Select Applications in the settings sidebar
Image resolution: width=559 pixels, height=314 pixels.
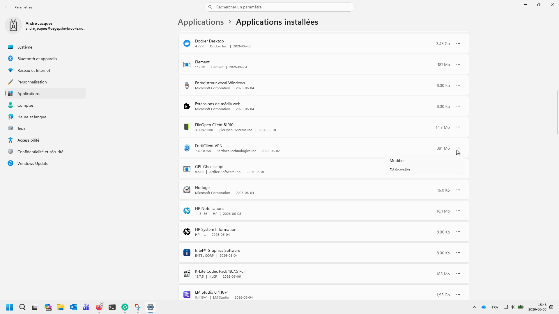click(x=45, y=94)
